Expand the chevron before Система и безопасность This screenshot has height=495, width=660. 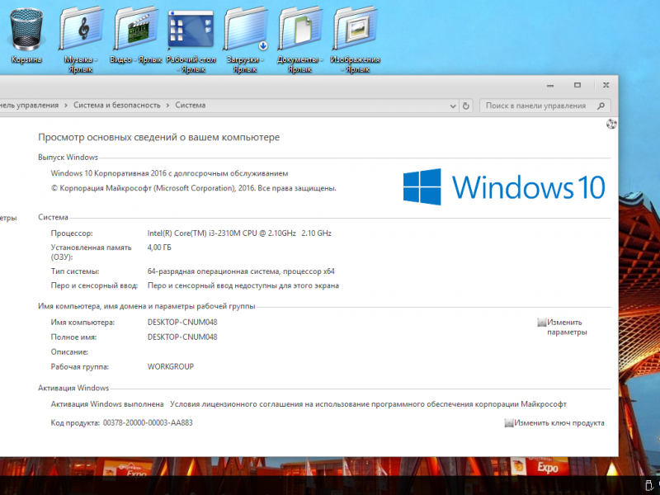point(66,106)
